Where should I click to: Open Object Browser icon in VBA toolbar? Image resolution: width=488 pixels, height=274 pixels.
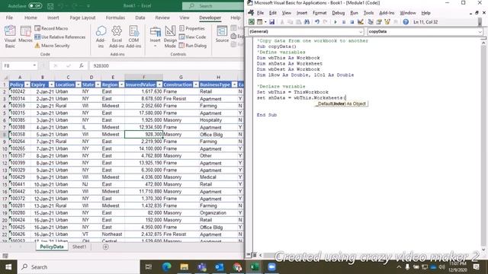pos(387,22)
